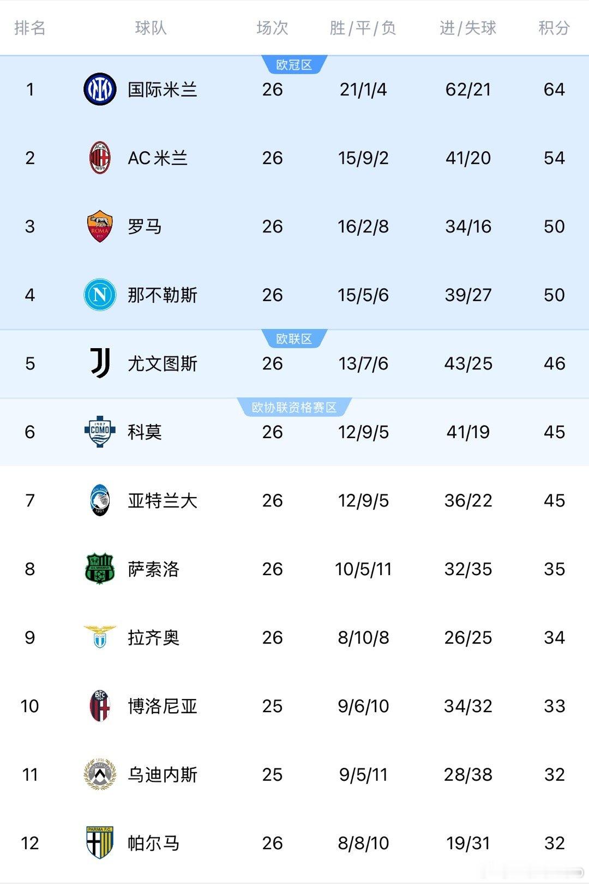
Task: Tap the AC Milan logo
Action: click(x=100, y=158)
